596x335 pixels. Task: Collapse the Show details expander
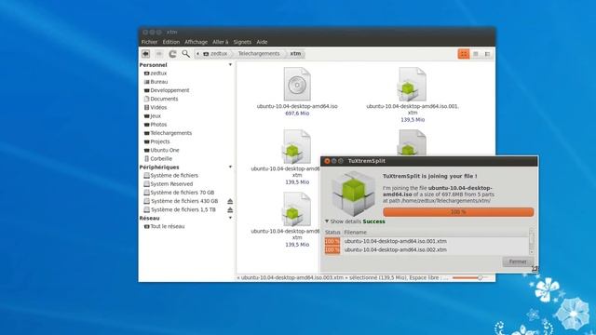pyautogui.click(x=327, y=221)
